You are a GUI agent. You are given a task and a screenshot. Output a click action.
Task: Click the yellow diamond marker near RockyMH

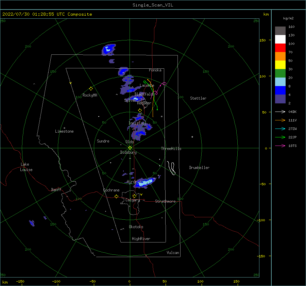click(x=91, y=89)
